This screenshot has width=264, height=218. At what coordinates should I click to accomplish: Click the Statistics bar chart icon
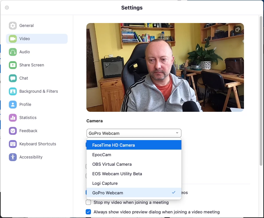13,118
